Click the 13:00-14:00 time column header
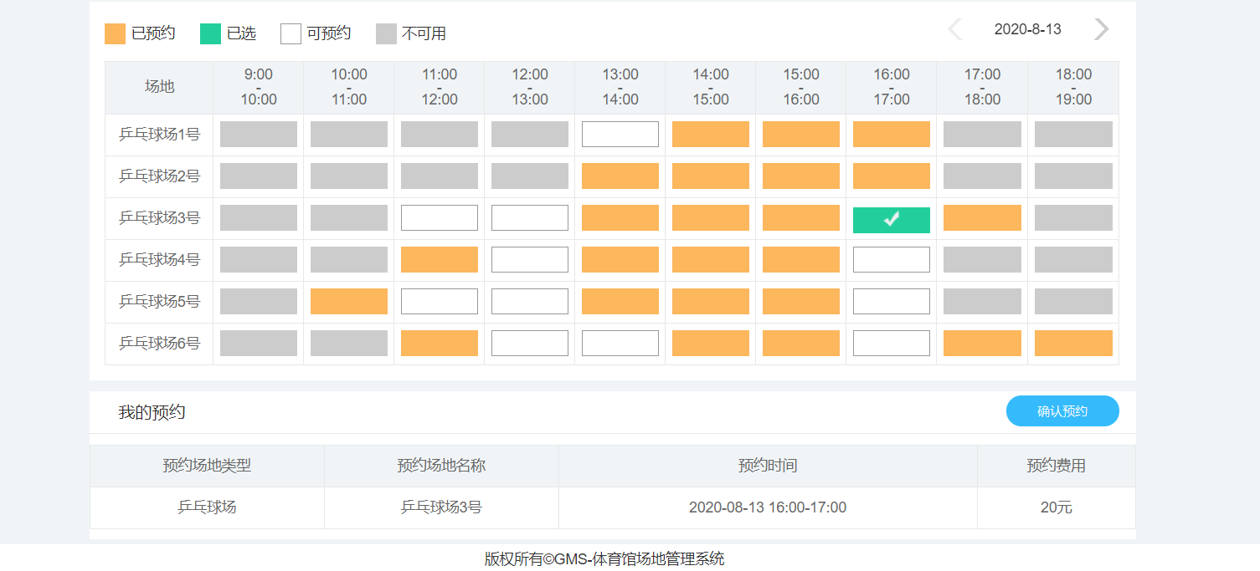1260x571 pixels. 620,87
